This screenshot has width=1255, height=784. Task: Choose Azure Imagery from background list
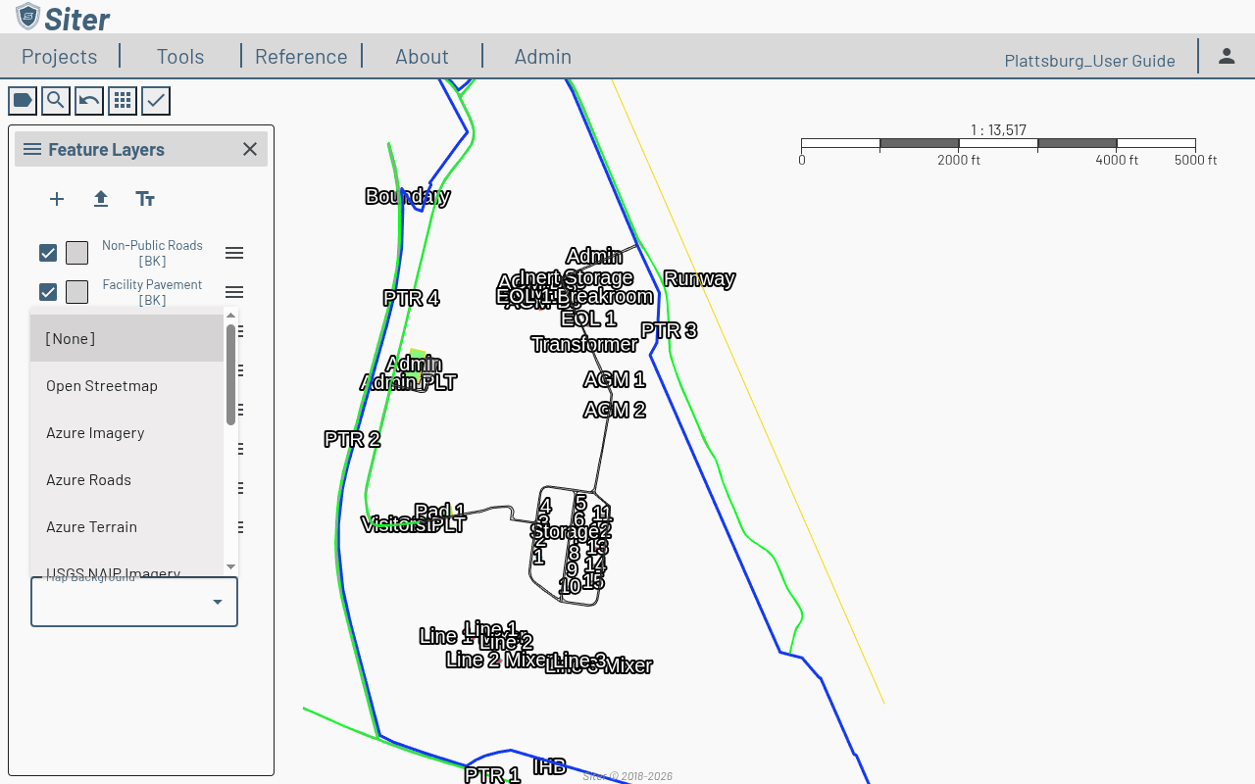(126, 432)
